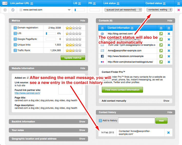Expand the www.canined.com row arrow

click(x=69, y=10)
